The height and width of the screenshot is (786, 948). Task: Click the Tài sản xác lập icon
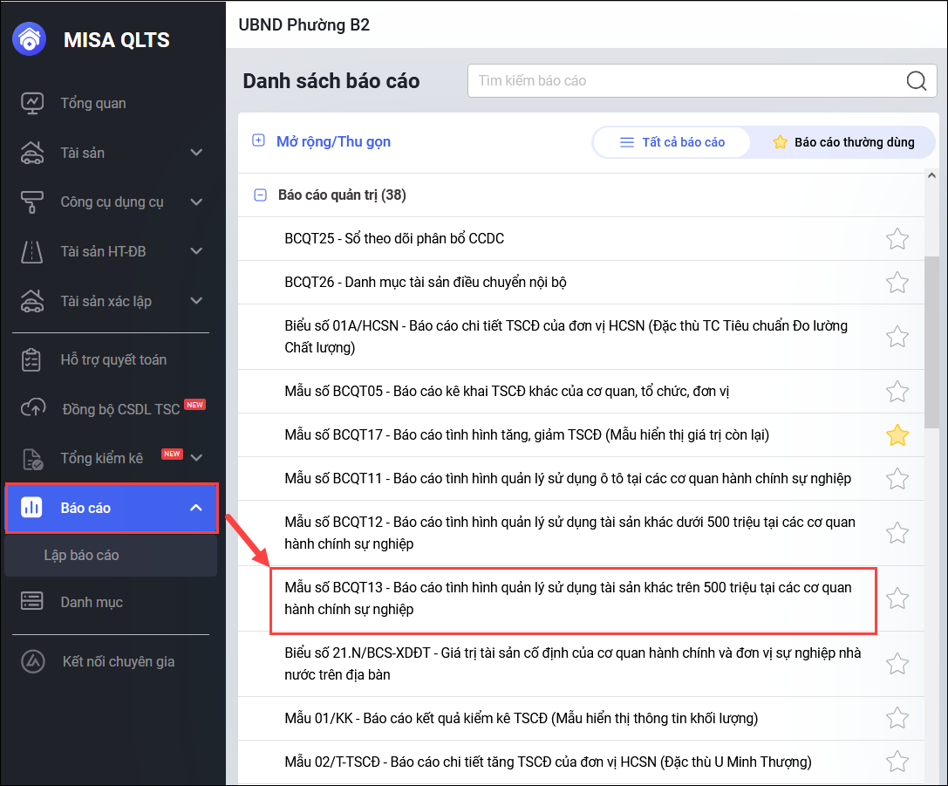click(32, 301)
